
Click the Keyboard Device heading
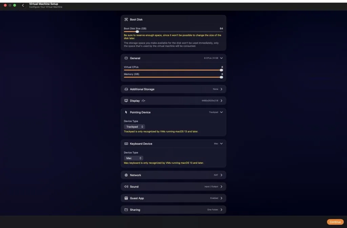tap(141, 144)
